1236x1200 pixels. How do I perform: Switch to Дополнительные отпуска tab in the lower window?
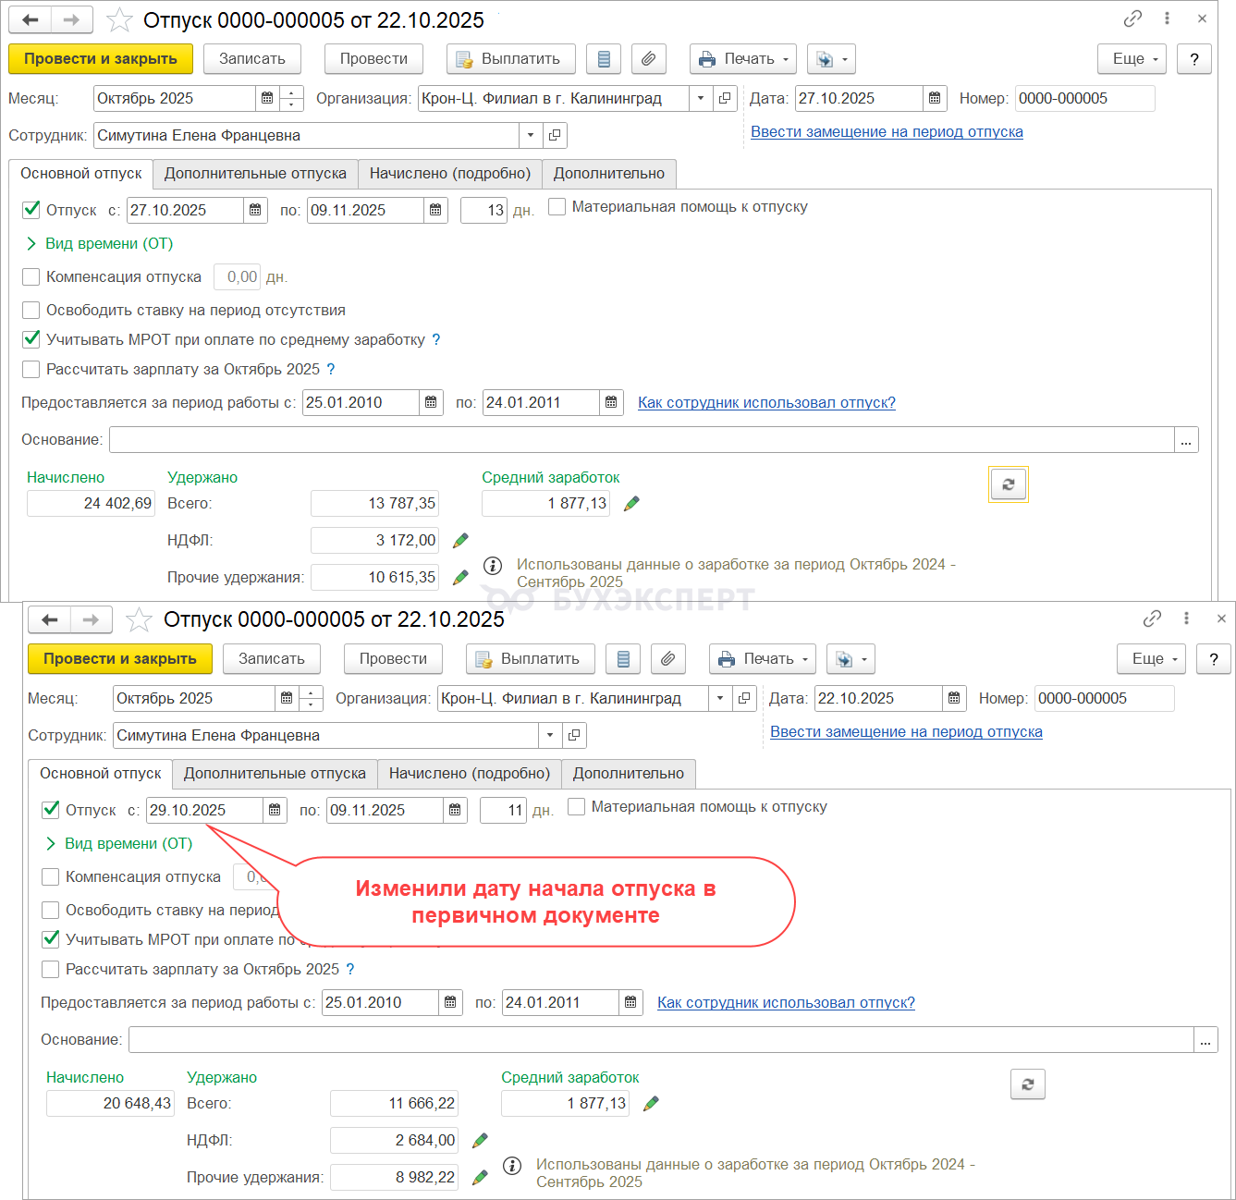click(275, 774)
